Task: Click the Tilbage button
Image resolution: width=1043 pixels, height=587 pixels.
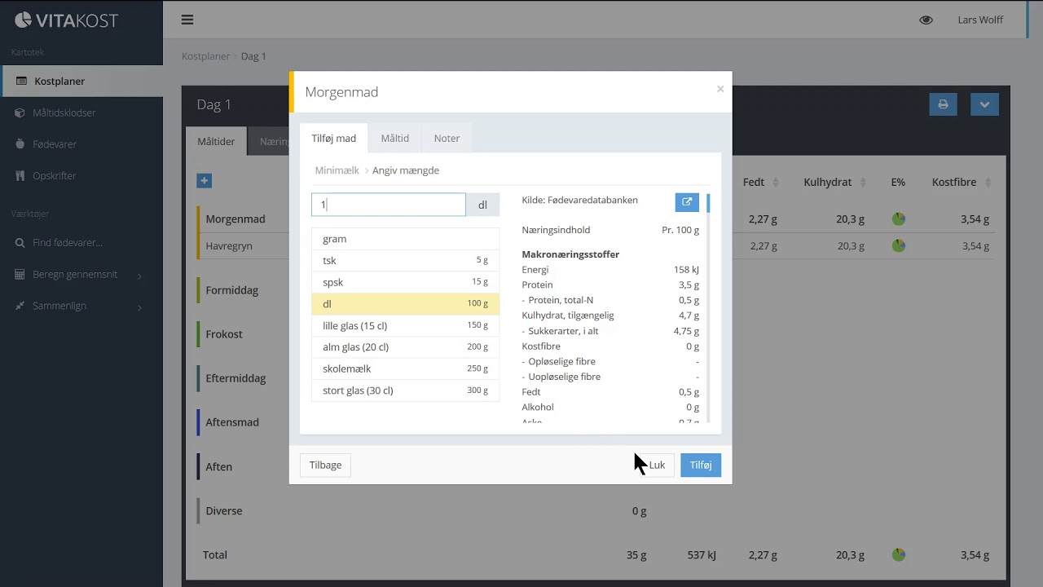Action: pos(325,465)
